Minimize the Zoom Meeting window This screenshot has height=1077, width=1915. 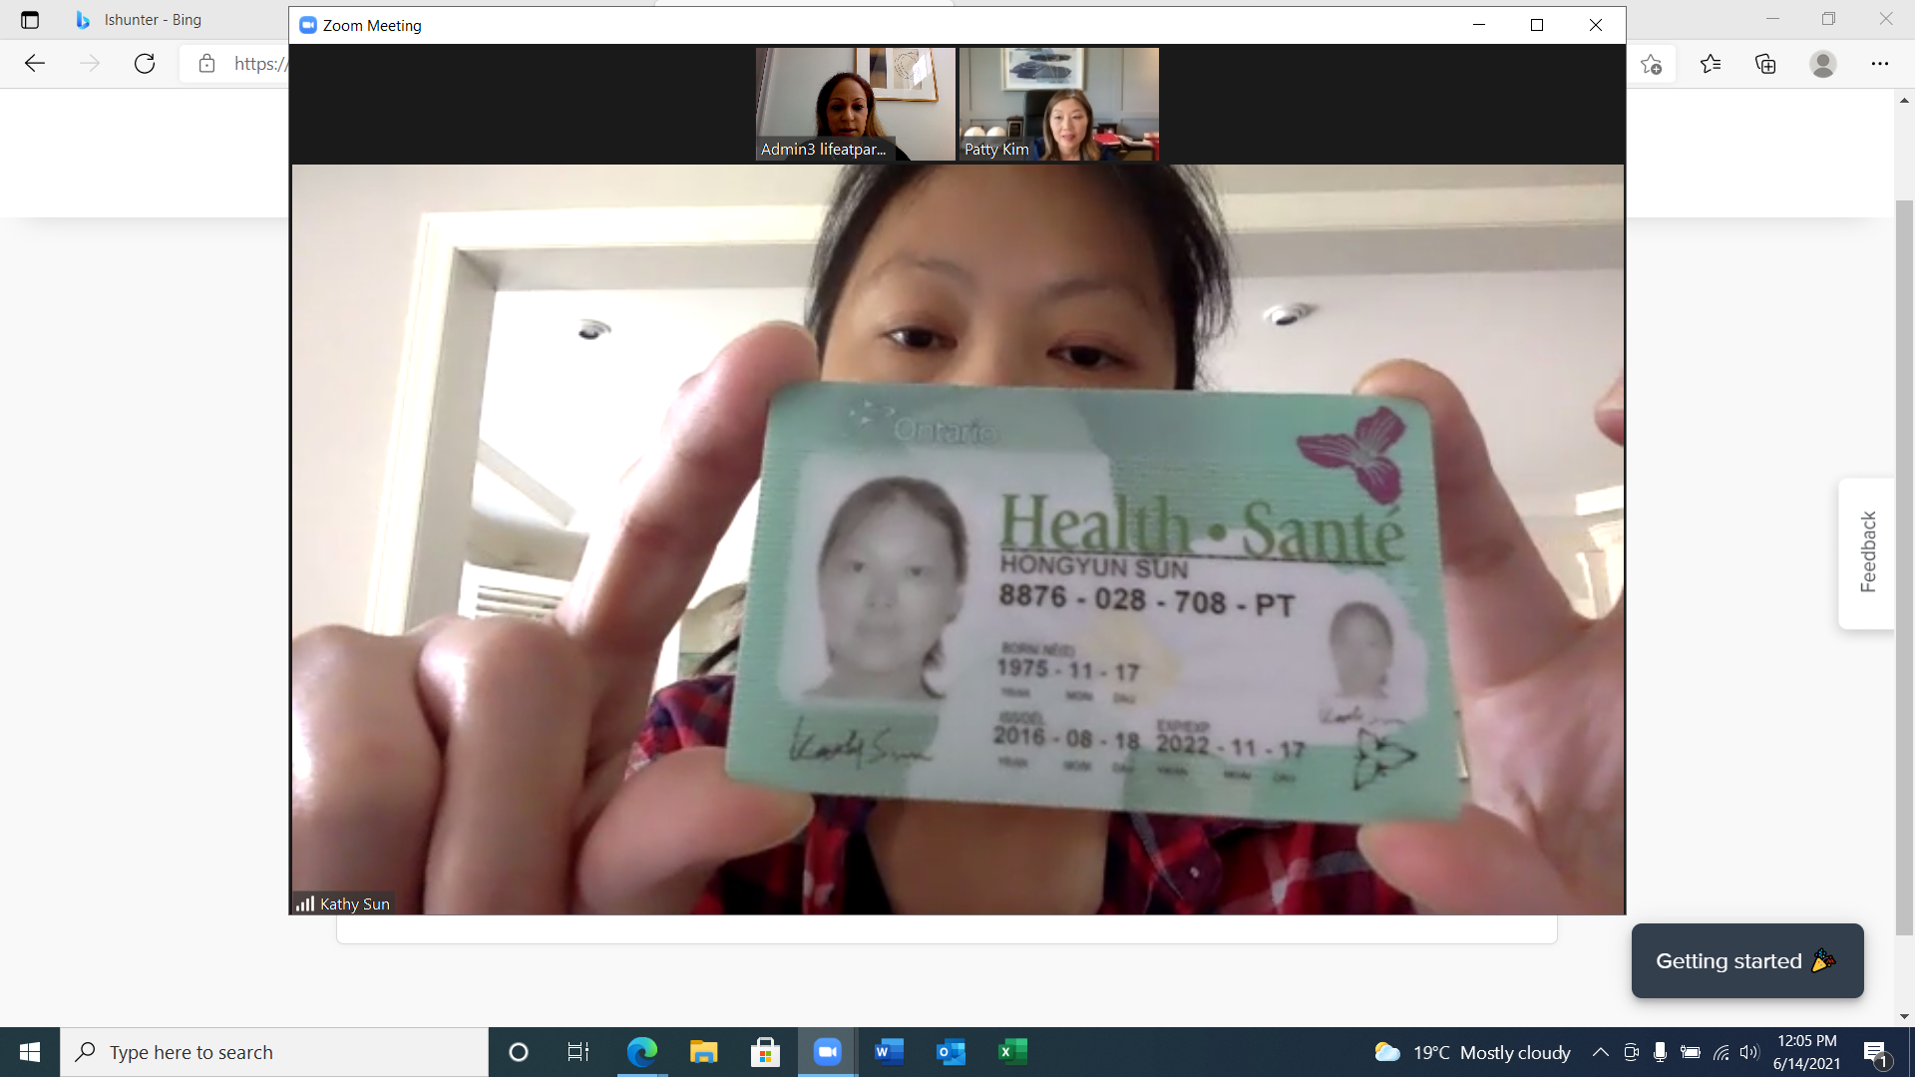[x=1479, y=25]
